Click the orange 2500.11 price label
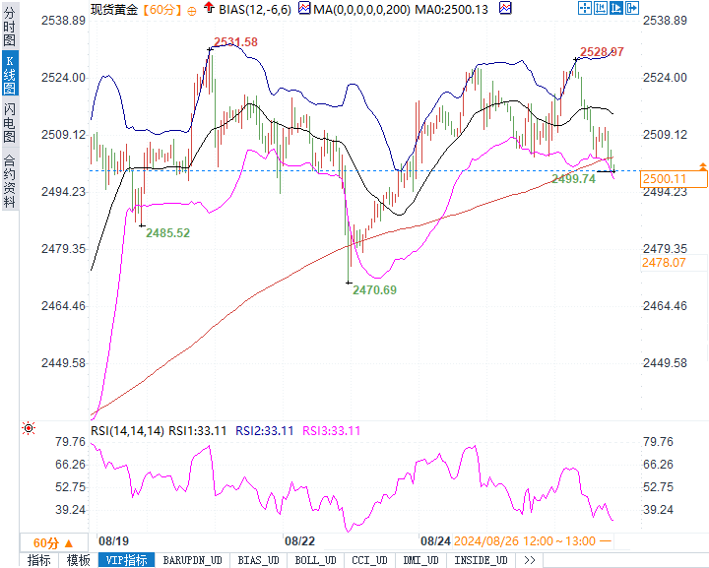The width and height of the screenshot is (709, 568). coord(674,179)
